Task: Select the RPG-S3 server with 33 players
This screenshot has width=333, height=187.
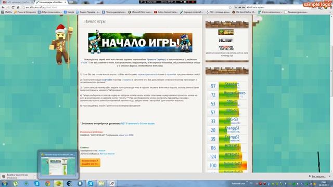Action: (x=227, y=121)
